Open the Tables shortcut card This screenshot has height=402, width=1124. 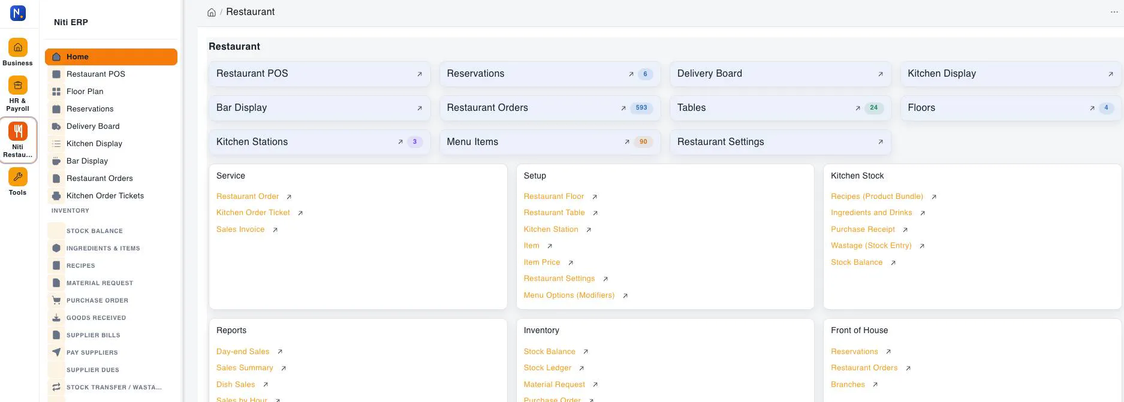click(781, 108)
